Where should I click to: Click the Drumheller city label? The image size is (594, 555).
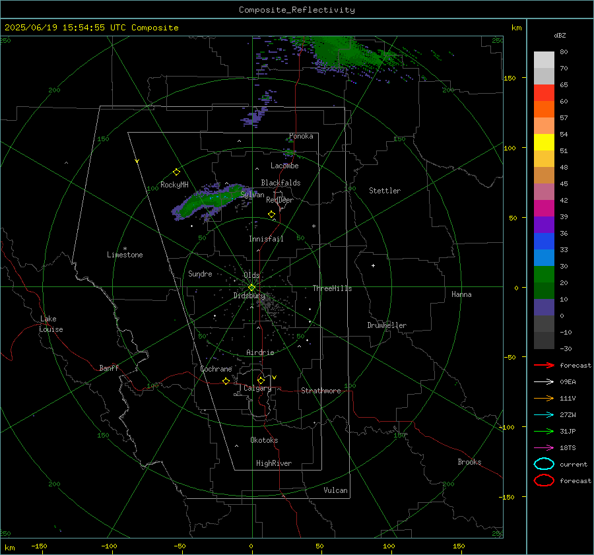[387, 325]
